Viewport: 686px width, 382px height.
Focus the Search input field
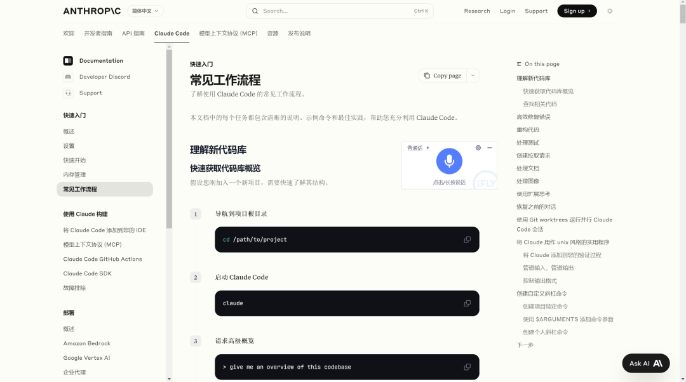(339, 11)
